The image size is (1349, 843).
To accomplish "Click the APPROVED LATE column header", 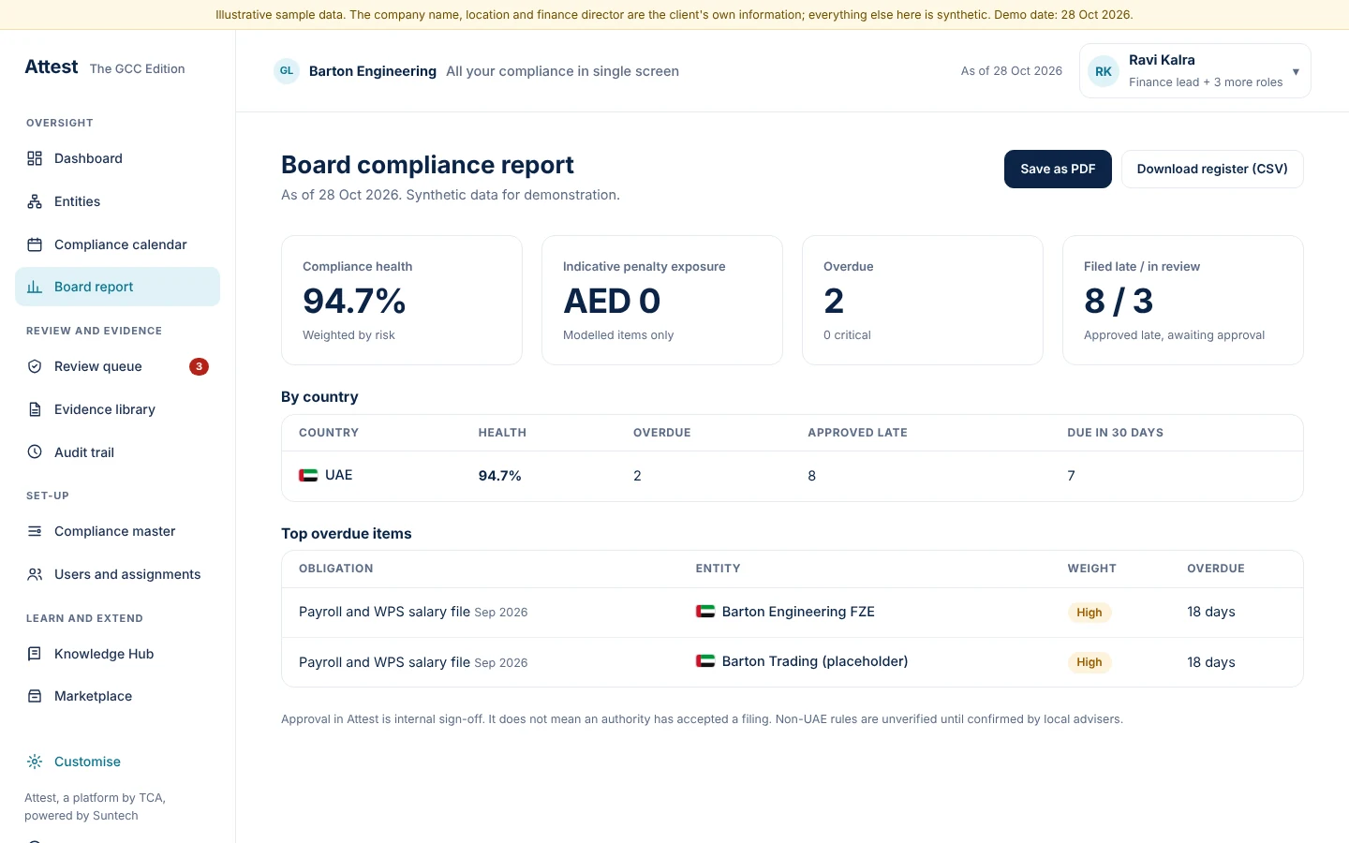I will pyautogui.click(x=857, y=433).
